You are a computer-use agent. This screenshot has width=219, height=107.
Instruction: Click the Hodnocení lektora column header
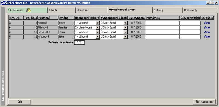(x=87, y=18)
